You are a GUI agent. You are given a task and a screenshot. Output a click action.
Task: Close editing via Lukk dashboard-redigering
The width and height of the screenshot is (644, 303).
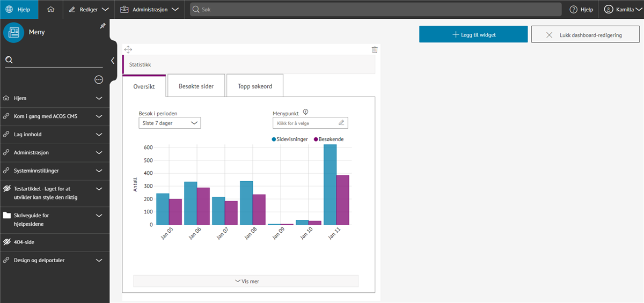(585, 34)
